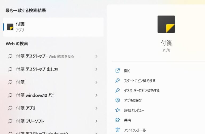Screen dimensions: 205x134
Task: Click pin icon next to スタートにピン留めする
Action: [x=117, y=81]
